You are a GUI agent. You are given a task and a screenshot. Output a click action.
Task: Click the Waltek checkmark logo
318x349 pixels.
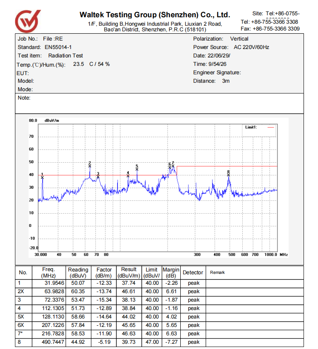click(27, 21)
